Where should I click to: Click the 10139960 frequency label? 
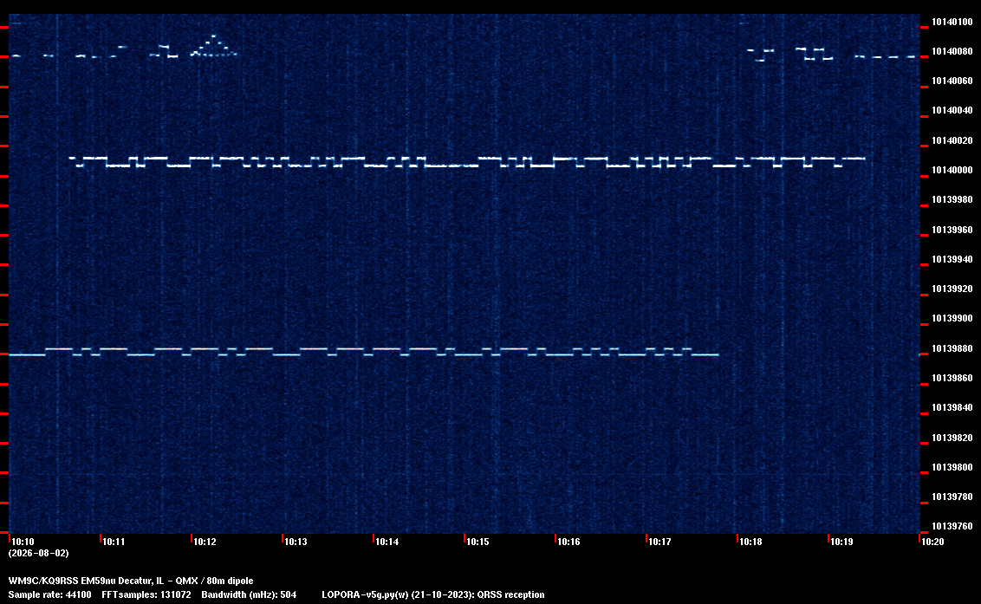(952, 230)
